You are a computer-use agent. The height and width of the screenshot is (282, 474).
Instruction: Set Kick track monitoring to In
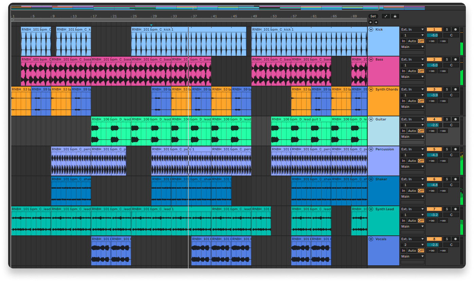click(403, 41)
